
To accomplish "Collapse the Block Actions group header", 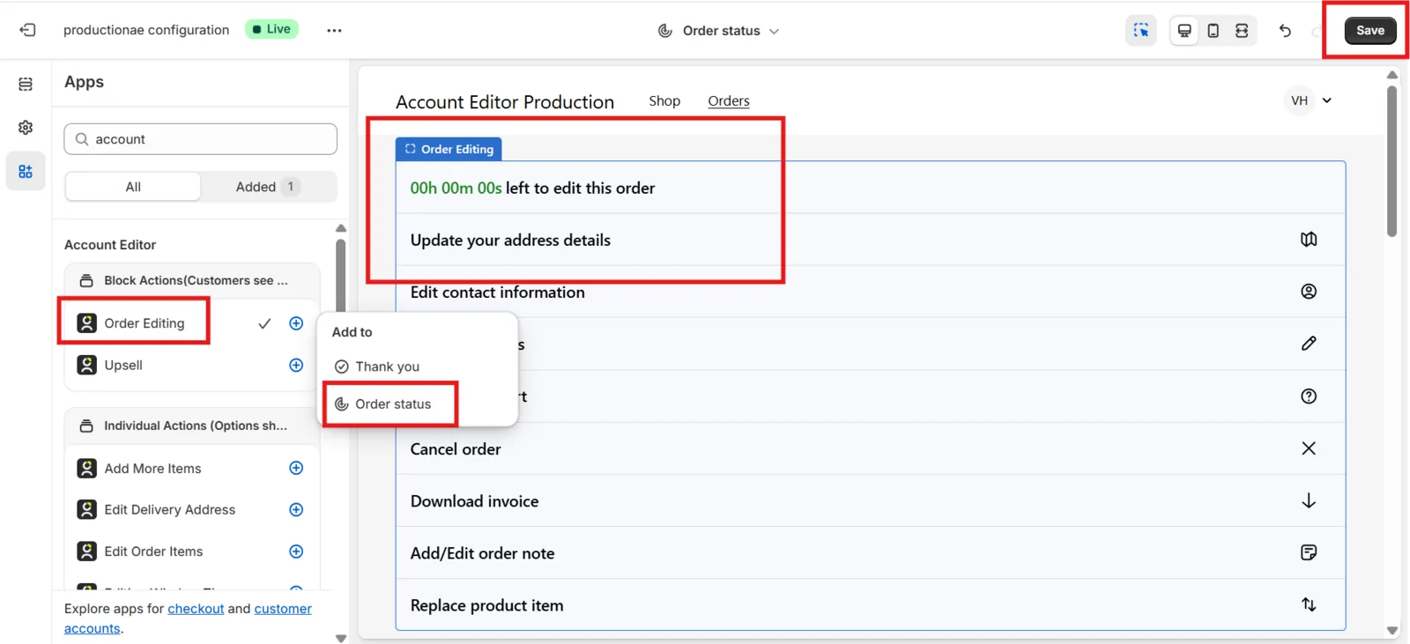I will tap(191, 280).
